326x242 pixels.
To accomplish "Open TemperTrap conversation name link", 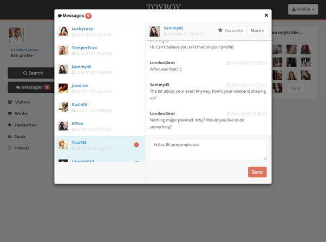I will [x=84, y=48].
